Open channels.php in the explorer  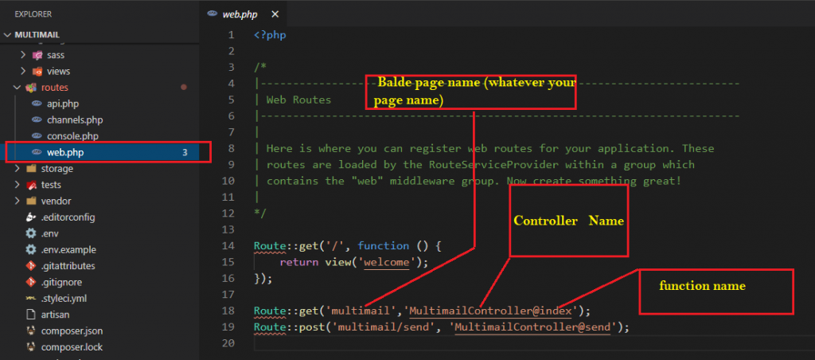[x=75, y=119]
